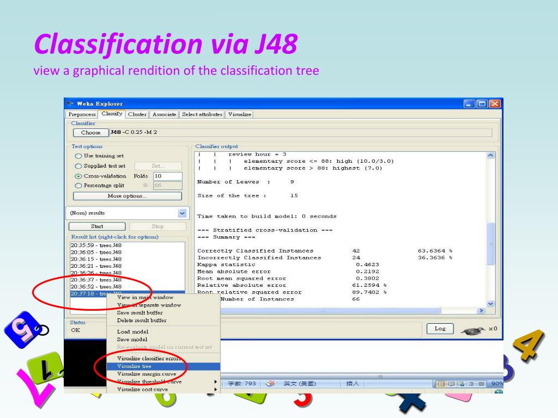Click the Weka Explorer title bar icon
558x418 pixels.
(70, 103)
